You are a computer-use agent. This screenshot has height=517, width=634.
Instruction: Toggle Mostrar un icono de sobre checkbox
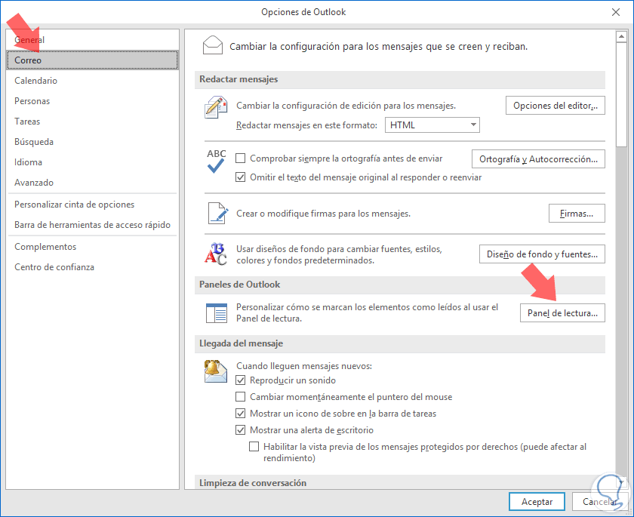click(241, 413)
